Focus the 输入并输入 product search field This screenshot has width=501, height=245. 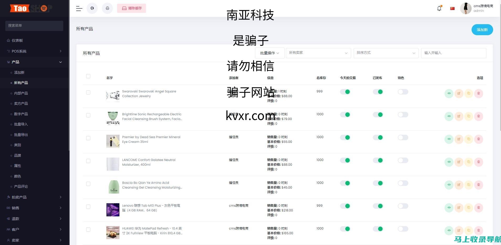tap(453, 53)
